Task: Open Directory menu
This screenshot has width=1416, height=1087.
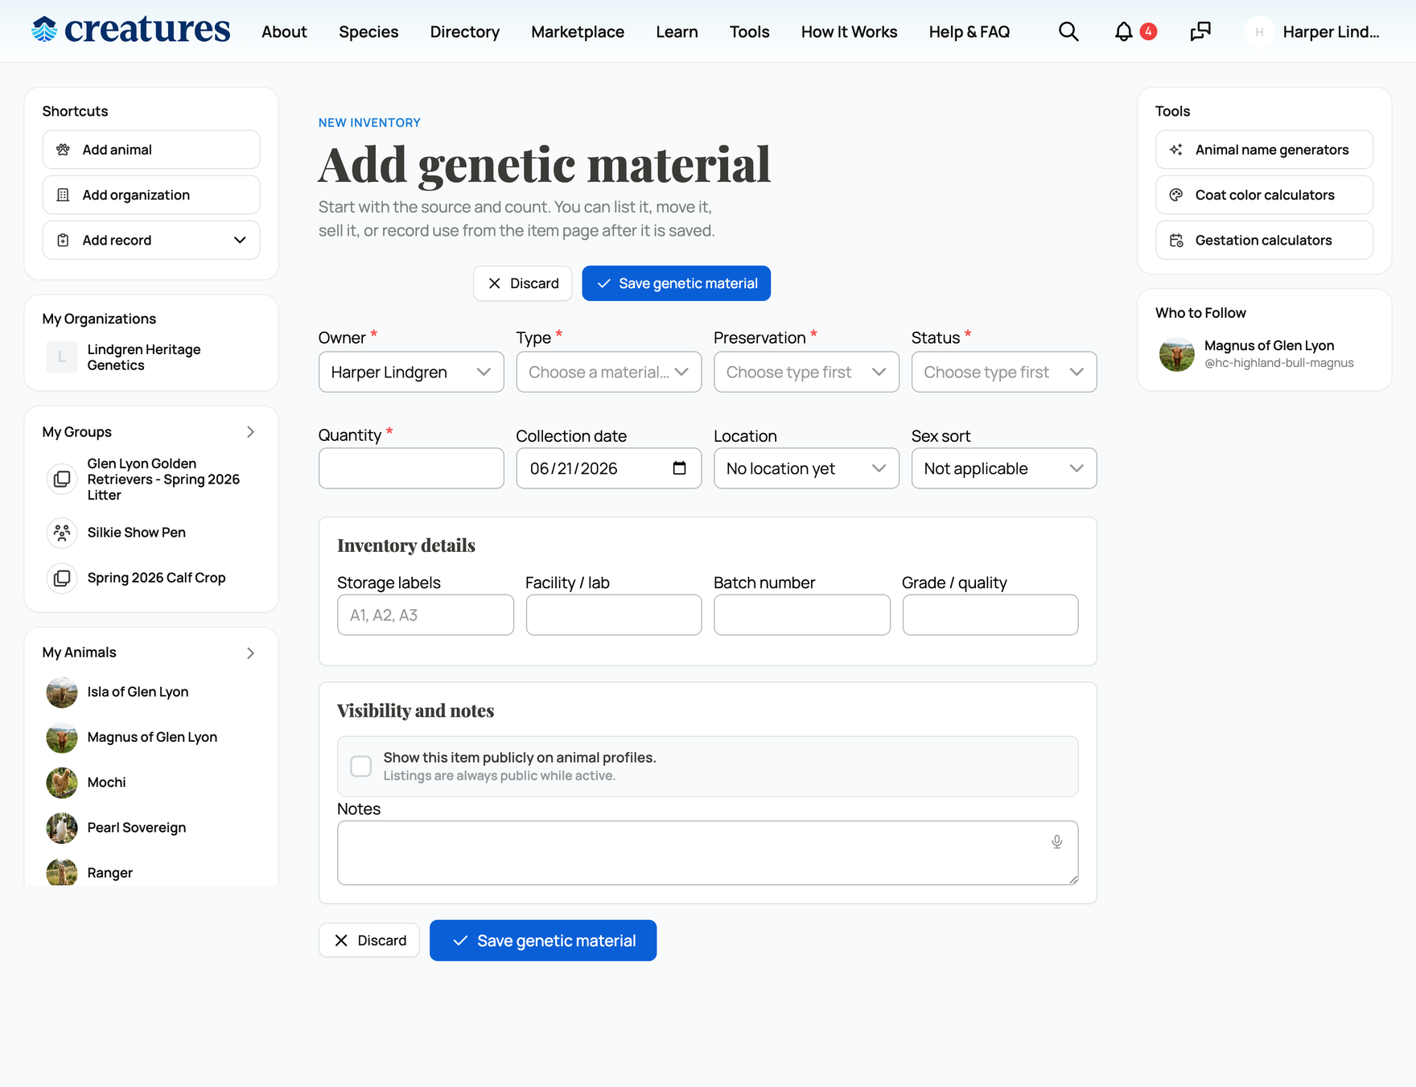Action: pos(465,31)
